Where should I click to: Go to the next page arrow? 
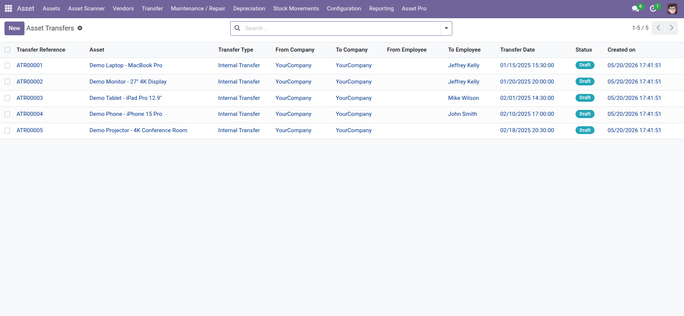[671, 28]
